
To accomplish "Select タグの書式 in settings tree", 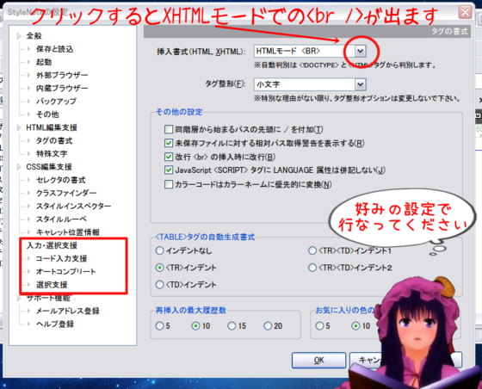I will tap(54, 141).
